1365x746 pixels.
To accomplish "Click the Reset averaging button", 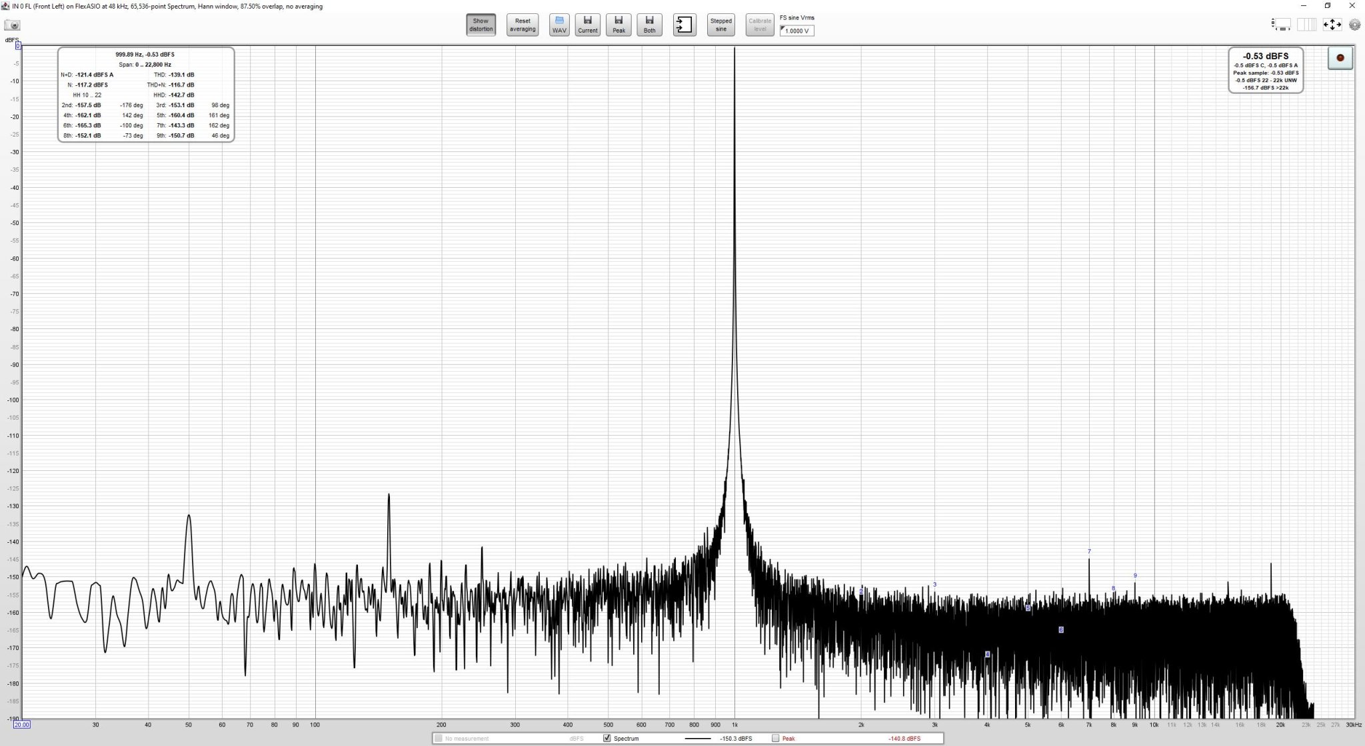I will tap(523, 25).
